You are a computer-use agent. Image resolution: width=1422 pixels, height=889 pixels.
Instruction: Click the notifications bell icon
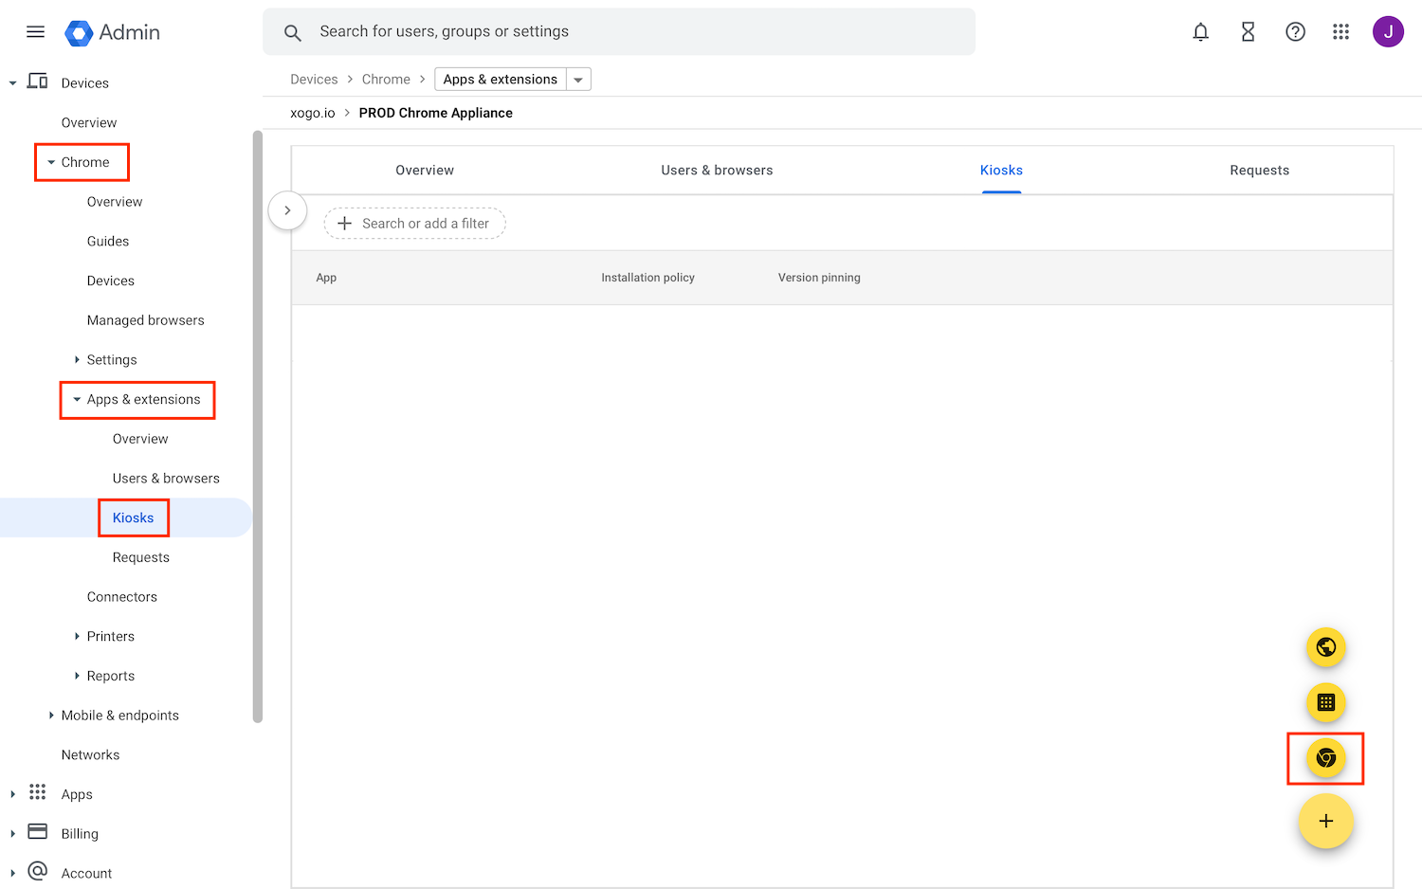point(1200,31)
